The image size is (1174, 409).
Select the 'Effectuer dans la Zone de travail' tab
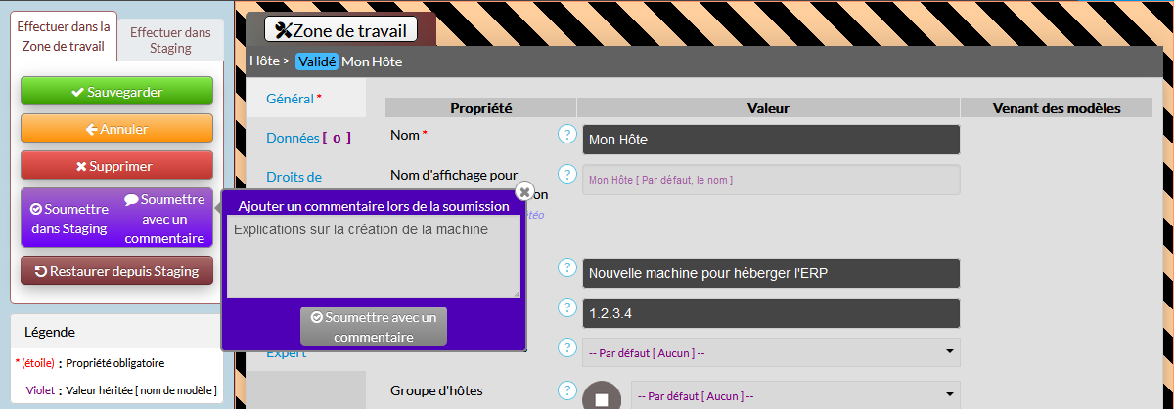click(65, 36)
